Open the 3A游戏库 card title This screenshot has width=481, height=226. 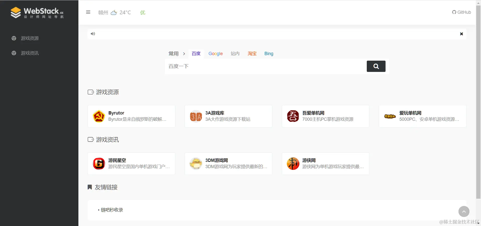[x=215, y=113]
